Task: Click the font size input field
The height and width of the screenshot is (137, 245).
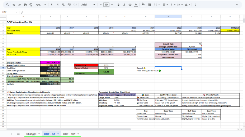Action: point(106,5)
